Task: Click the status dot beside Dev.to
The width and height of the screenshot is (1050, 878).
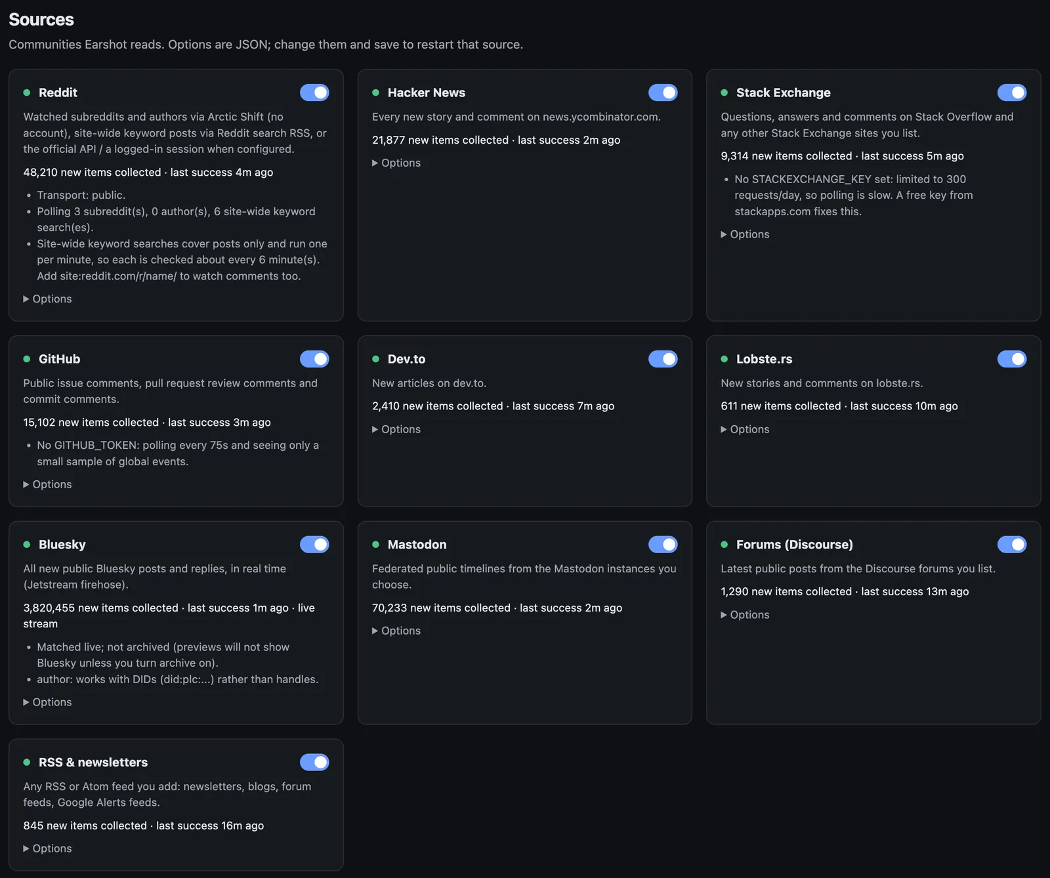Action: tap(376, 359)
